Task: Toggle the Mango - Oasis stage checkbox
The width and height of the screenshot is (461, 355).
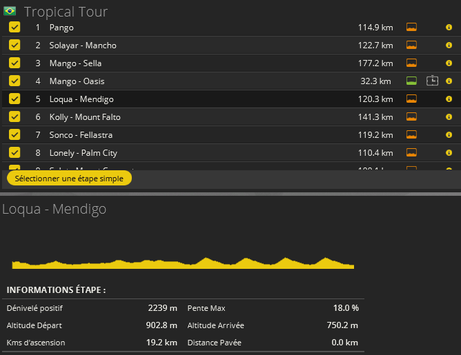Action: pos(14,81)
